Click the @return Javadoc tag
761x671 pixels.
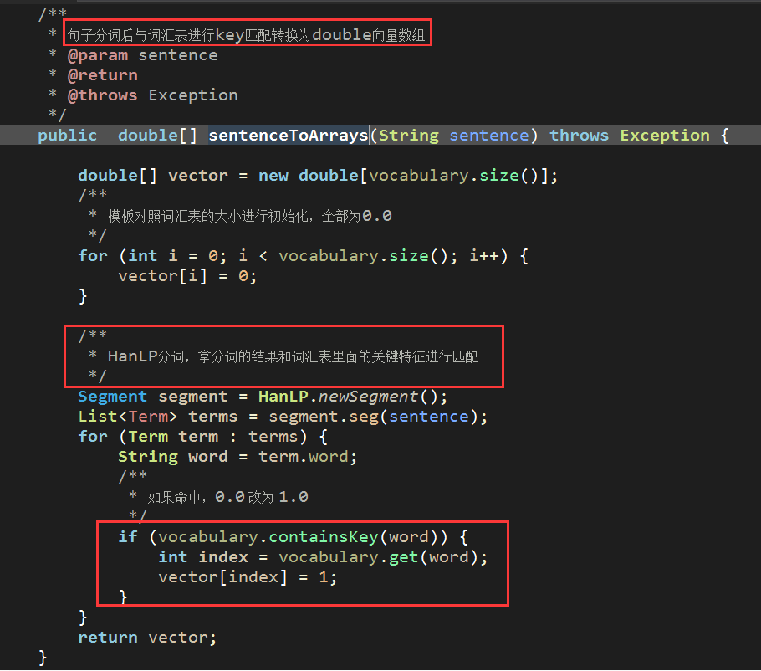pos(102,75)
